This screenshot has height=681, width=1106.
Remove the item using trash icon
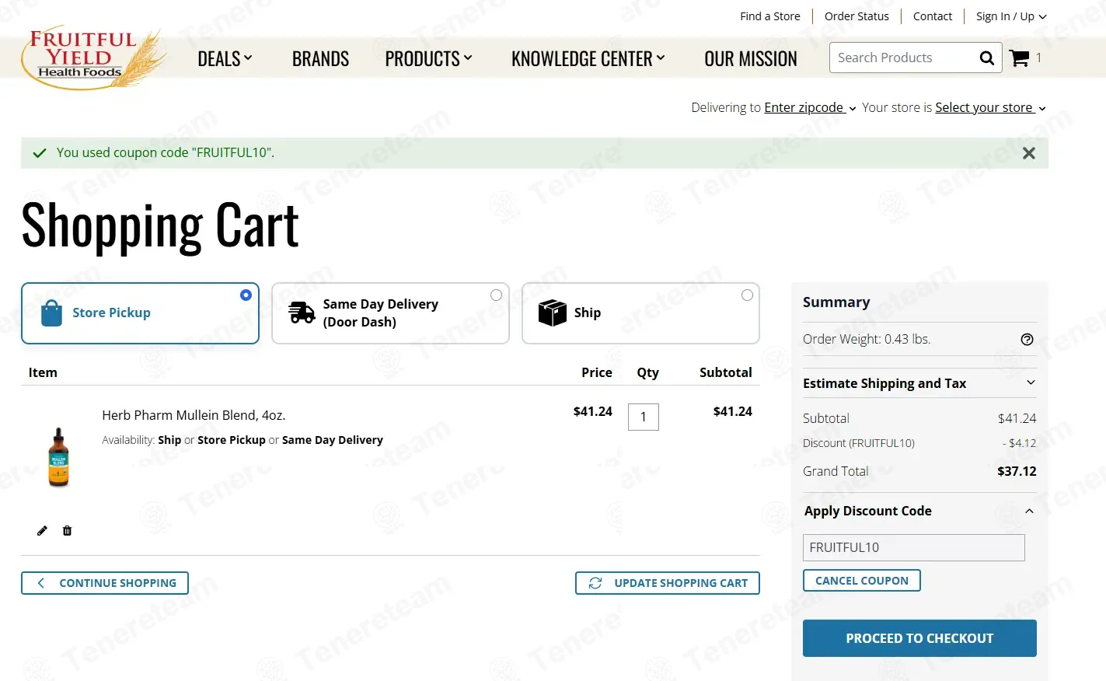[x=68, y=530]
